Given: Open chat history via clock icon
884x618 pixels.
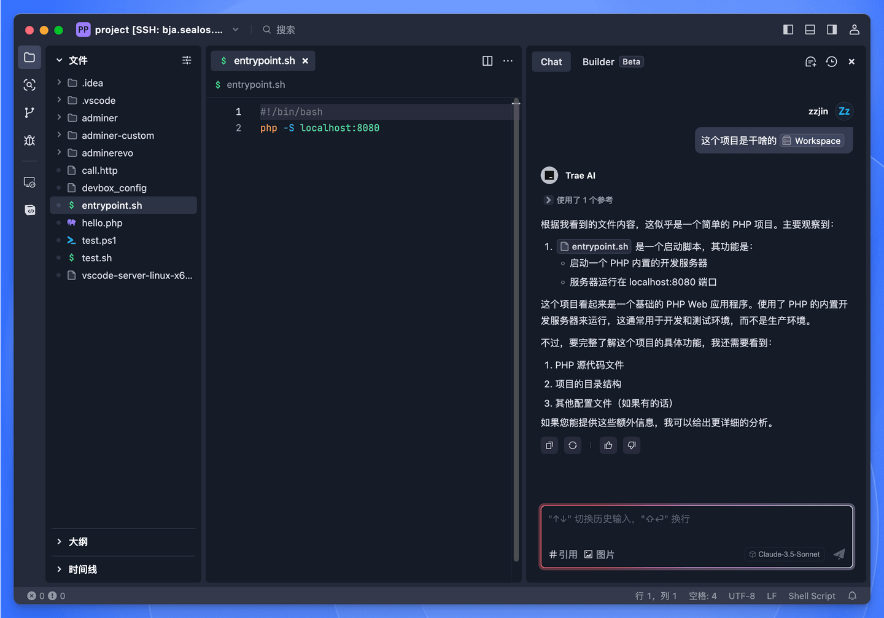Looking at the screenshot, I should click(831, 61).
